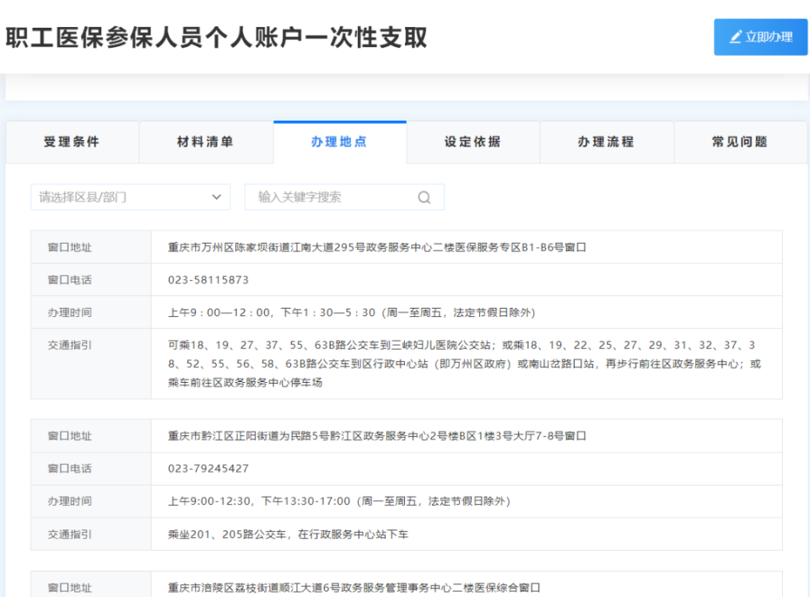810x597 pixels.
Task: Switch to the 办理流程 tab
Action: point(606,142)
